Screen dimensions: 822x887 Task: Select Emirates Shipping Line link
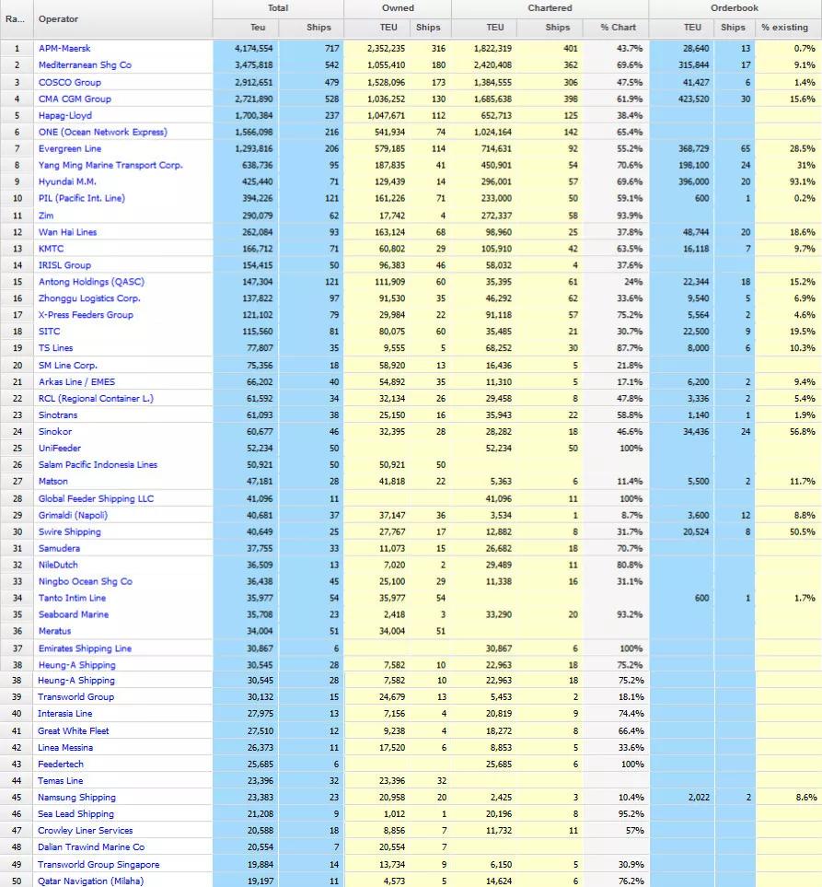(x=85, y=648)
